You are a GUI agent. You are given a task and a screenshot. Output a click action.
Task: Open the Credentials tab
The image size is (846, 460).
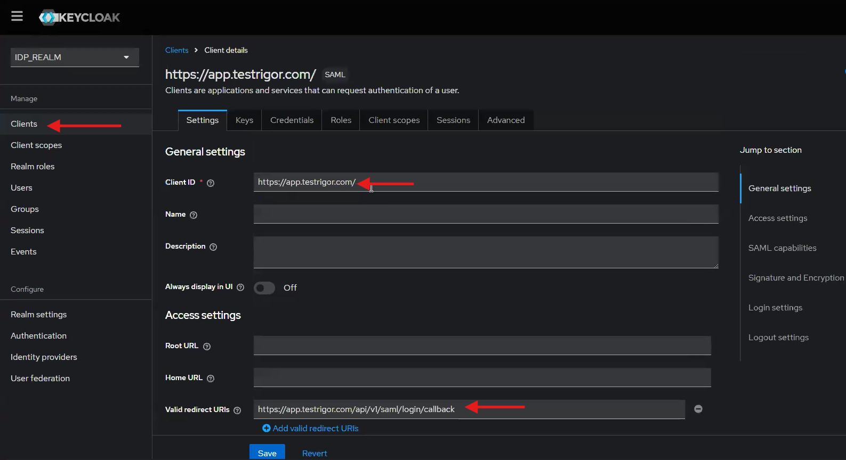[292, 120]
